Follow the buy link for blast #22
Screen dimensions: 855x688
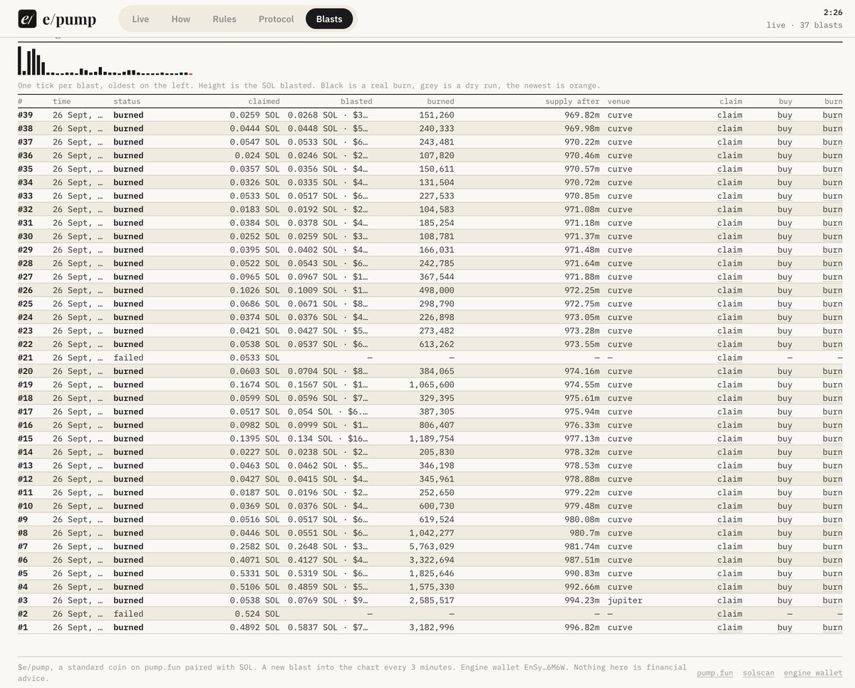tap(784, 344)
